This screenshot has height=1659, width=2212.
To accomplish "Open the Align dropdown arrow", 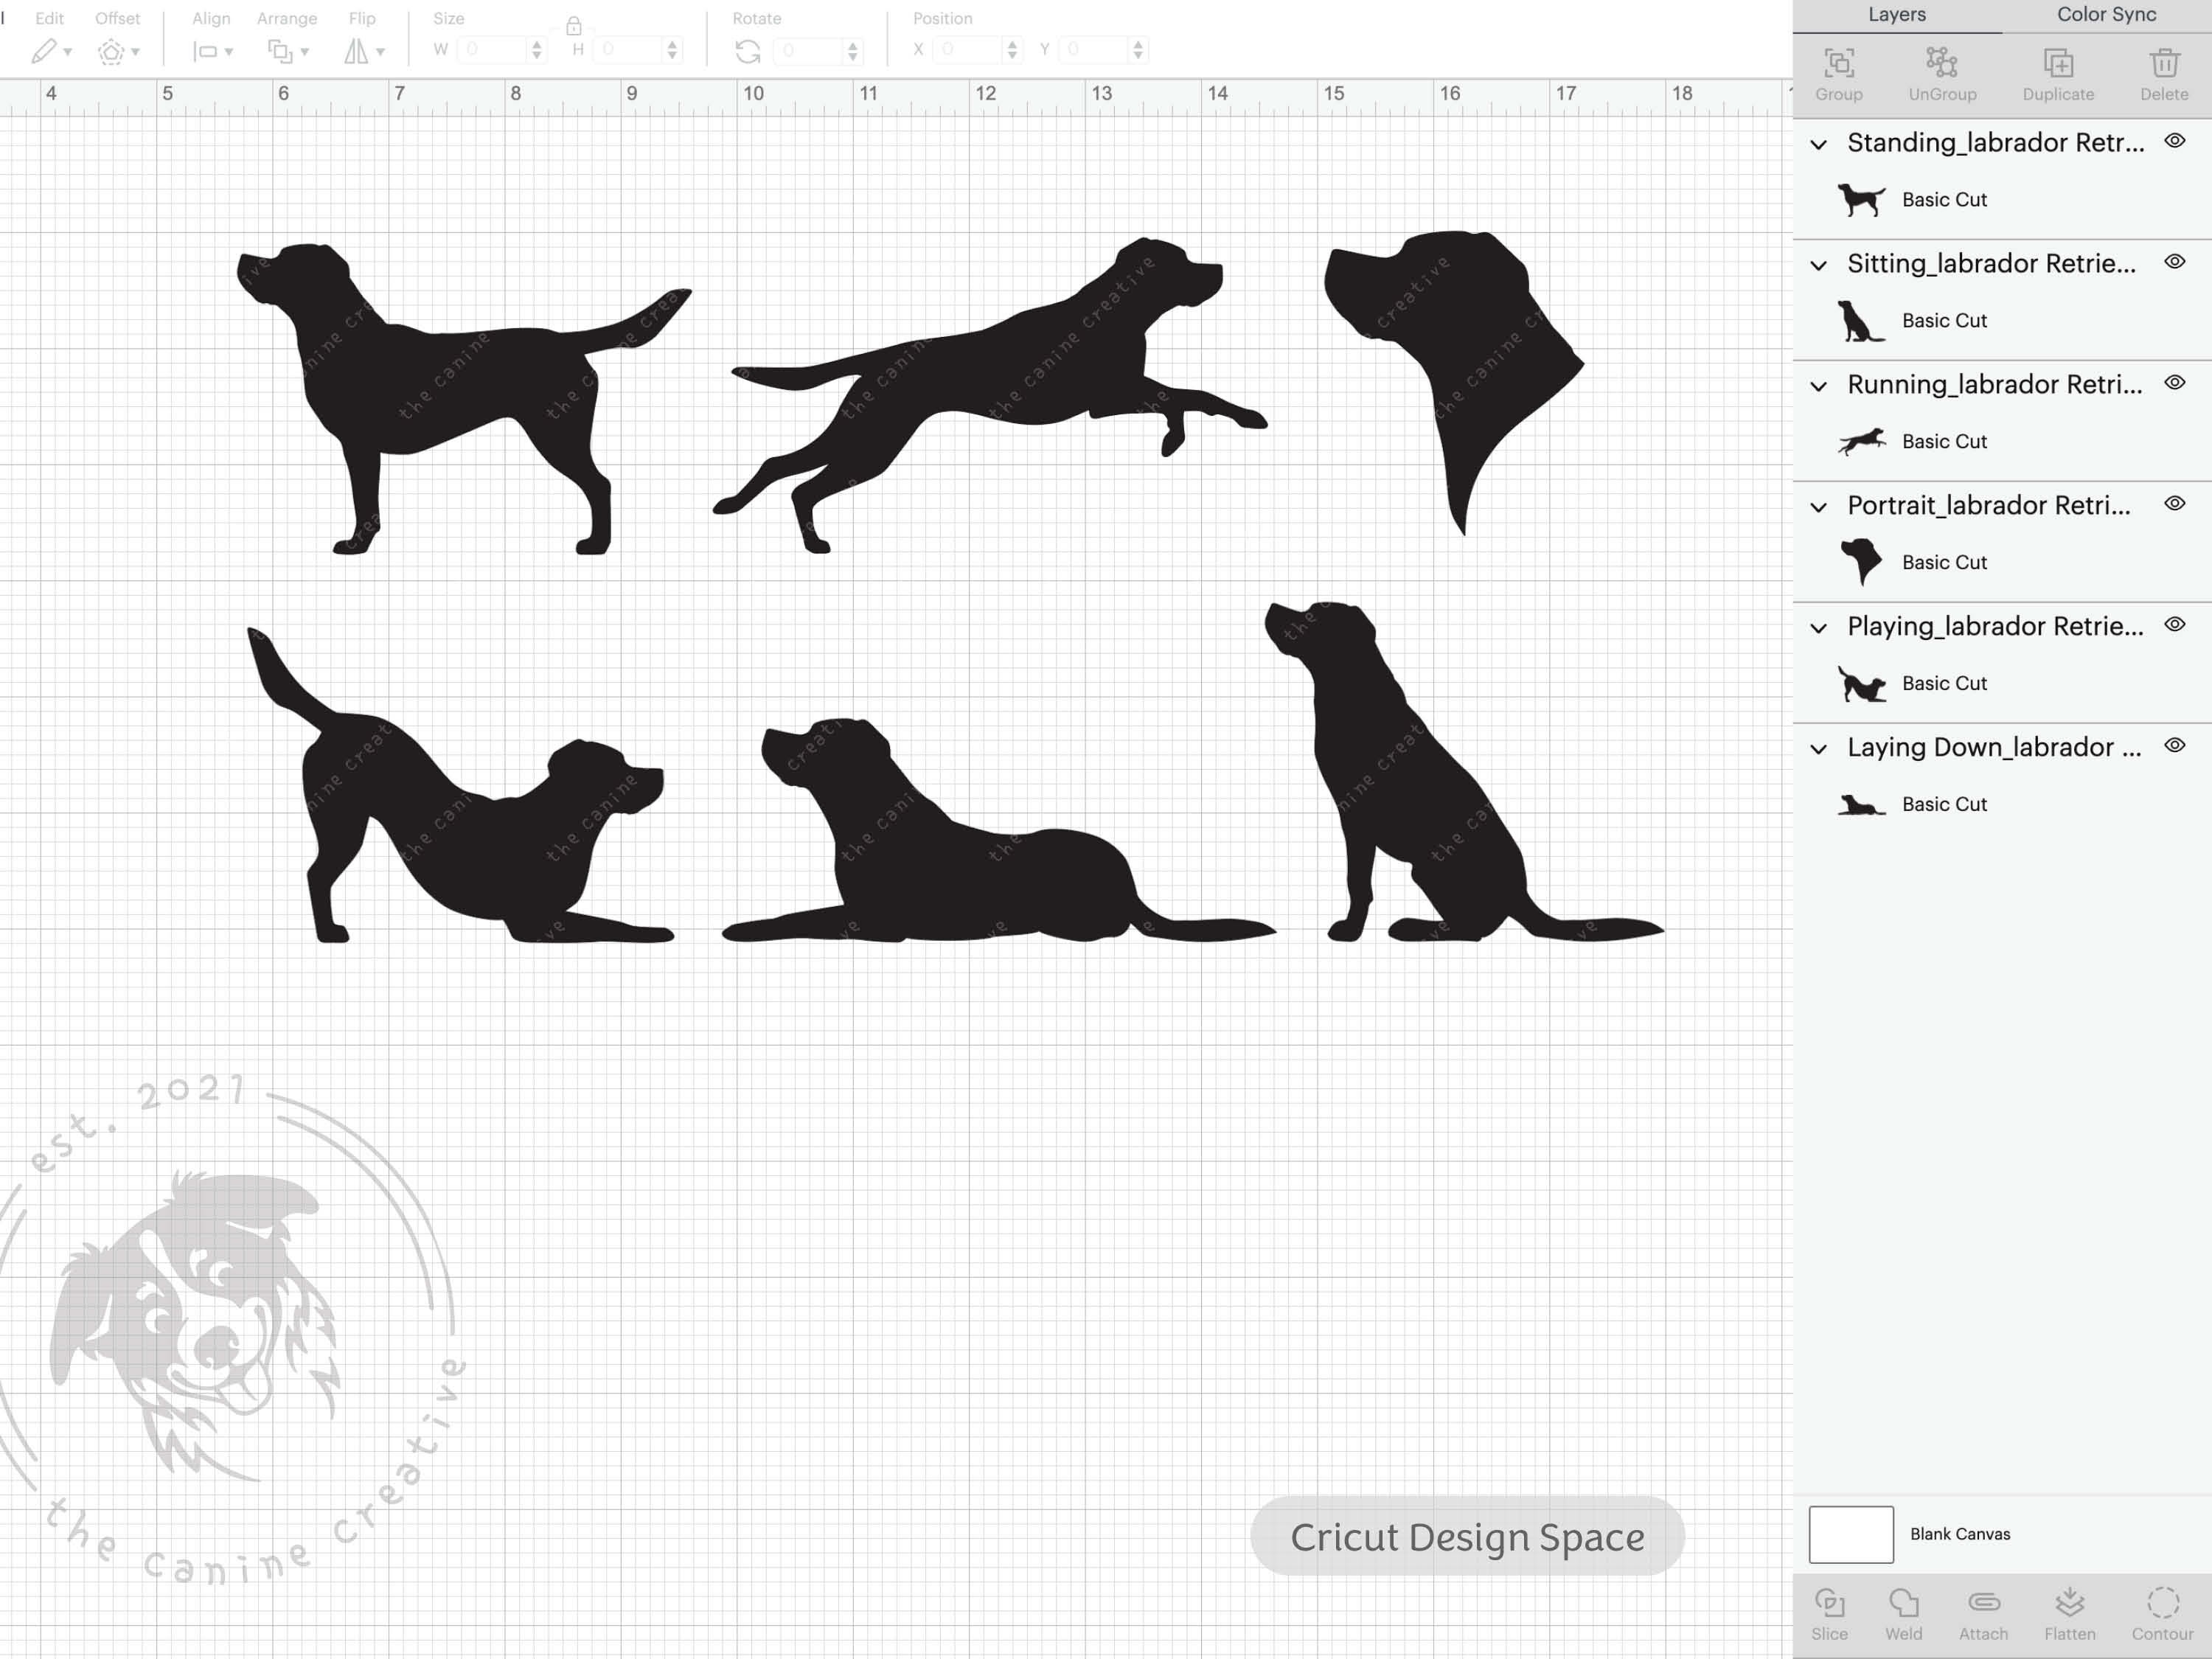I will (x=229, y=52).
